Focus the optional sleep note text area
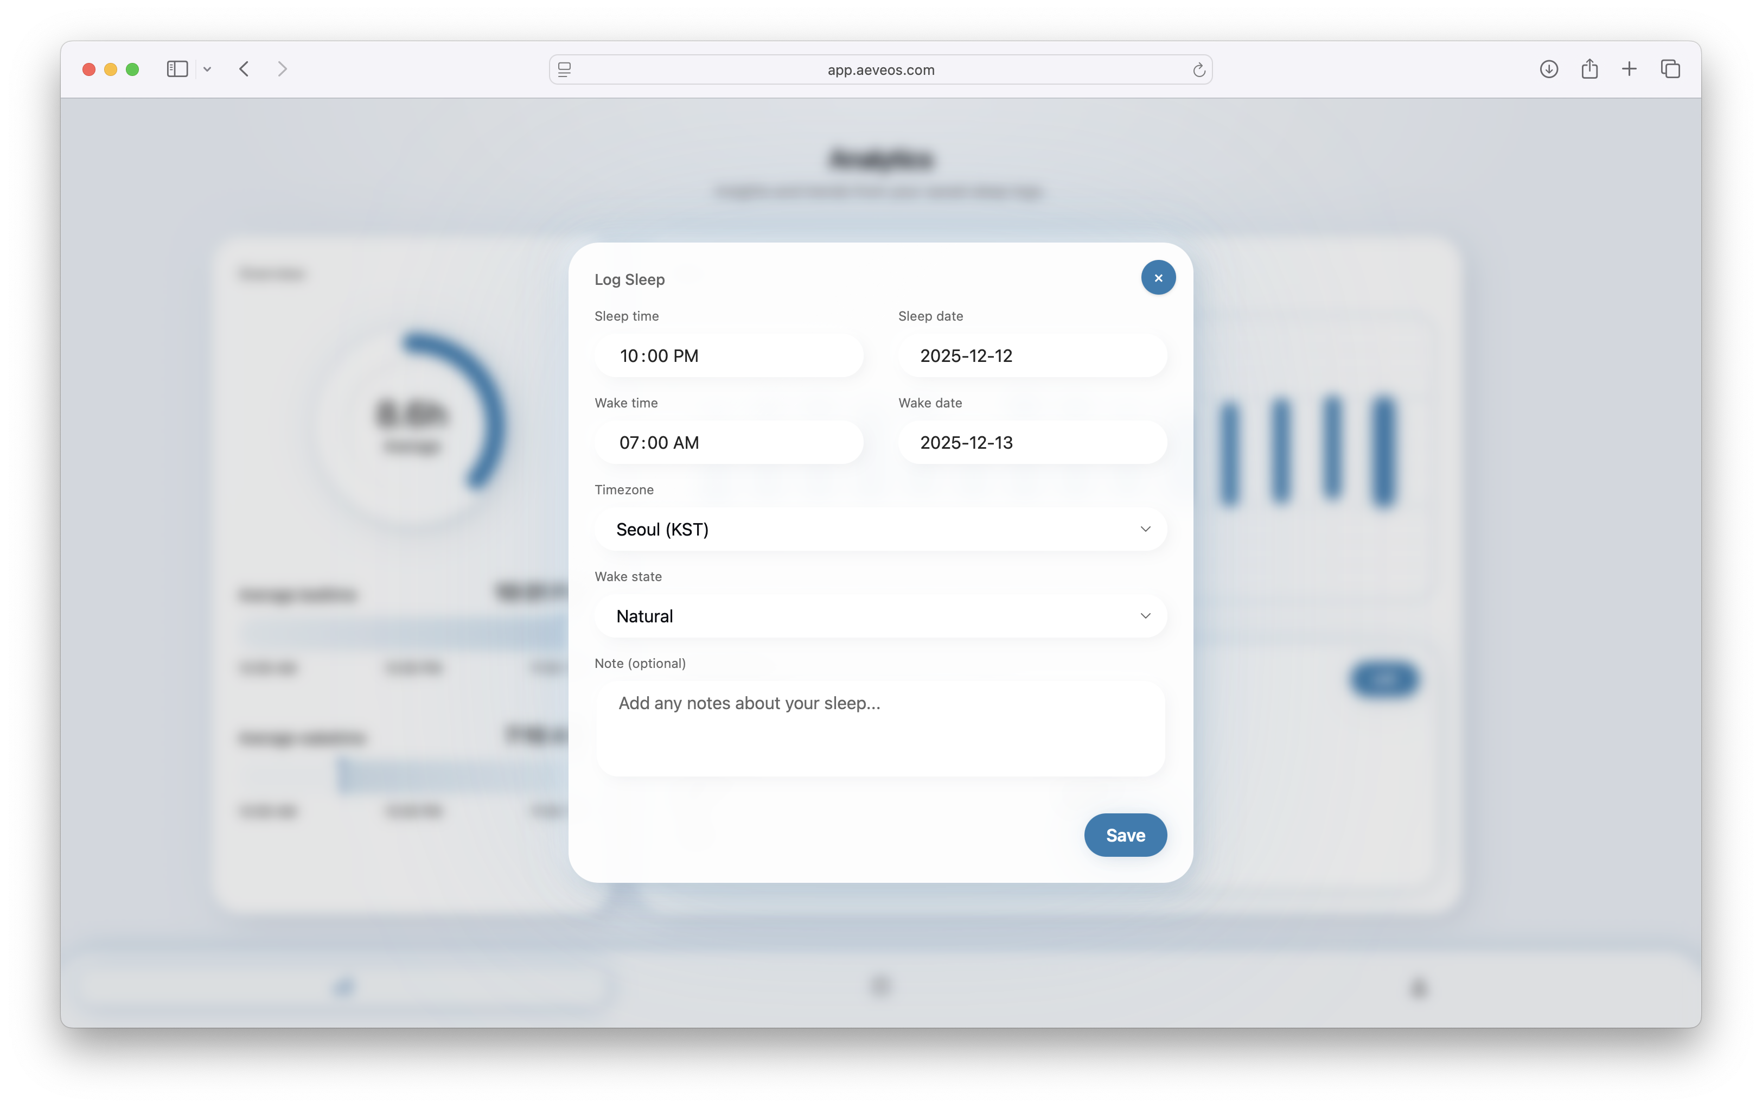The height and width of the screenshot is (1108, 1762). (x=880, y=728)
